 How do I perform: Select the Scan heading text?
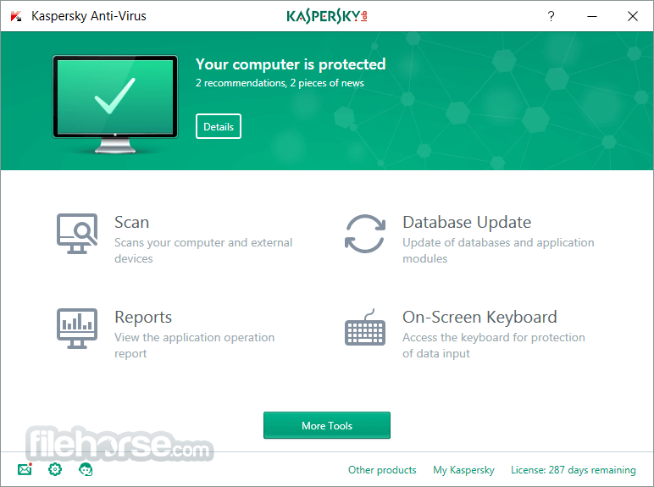(x=132, y=222)
